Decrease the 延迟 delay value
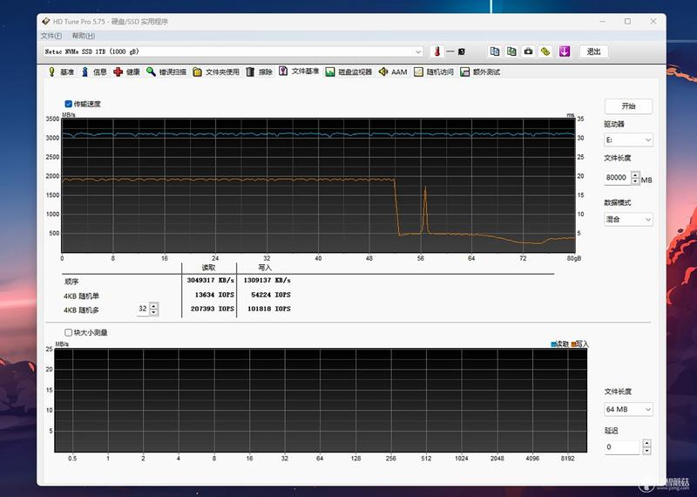Viewport: 697px width, 497px height. coord(646,450)
